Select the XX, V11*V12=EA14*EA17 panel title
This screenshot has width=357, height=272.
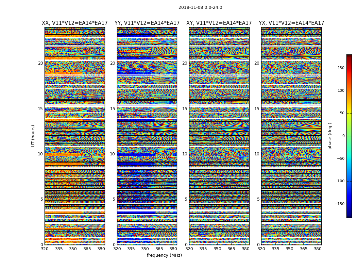pos(75,23)
